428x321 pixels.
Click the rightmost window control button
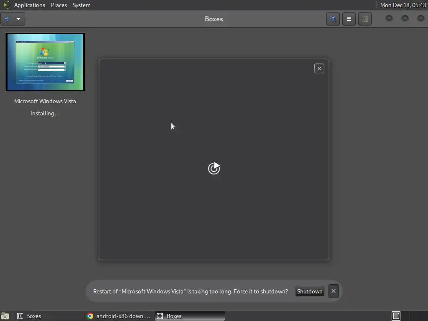(x=420, y=18)
